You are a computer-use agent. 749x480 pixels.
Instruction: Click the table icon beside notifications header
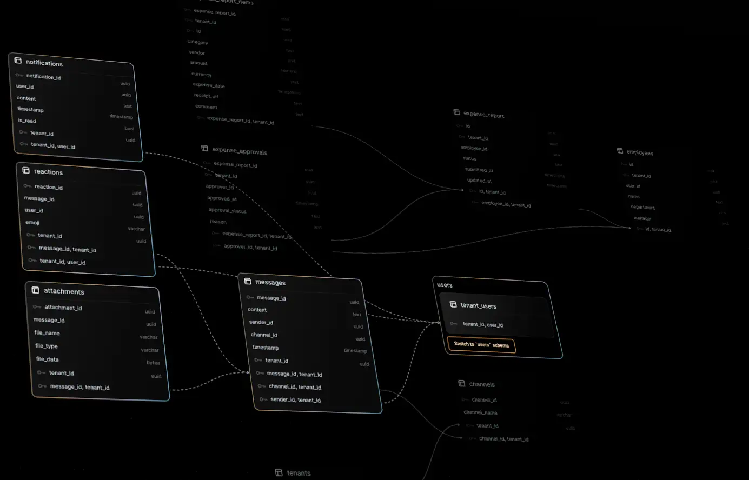(18, 61)
